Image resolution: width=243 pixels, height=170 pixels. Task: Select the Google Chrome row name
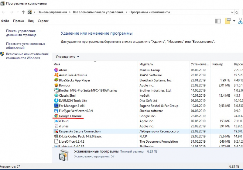pyautogui.click(x=70, y=116)
